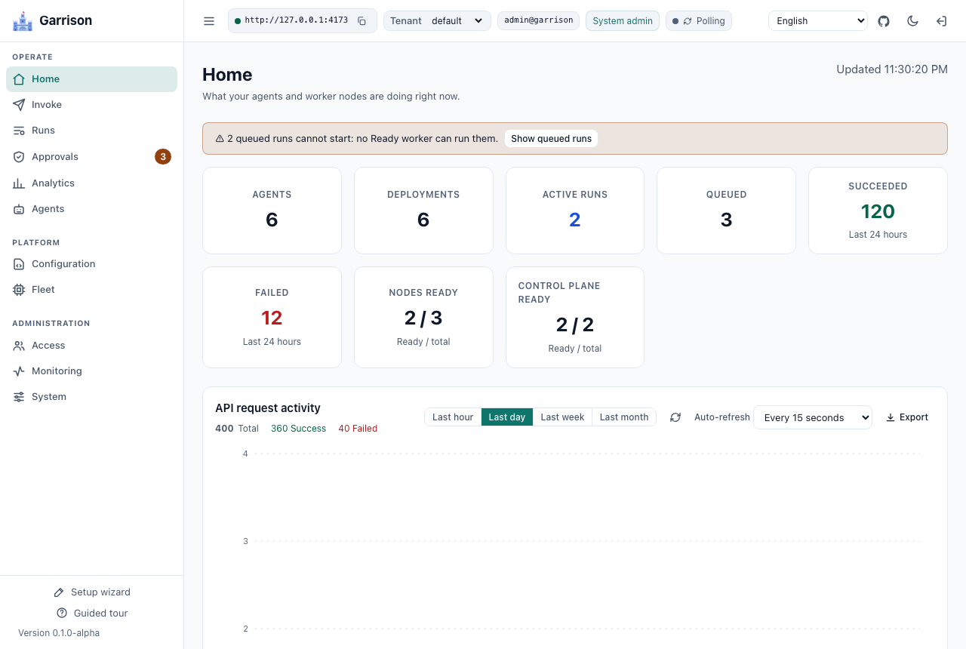The image size is (966, 649).
Task: Switch to dark mode moon icon
Action: pyautogui.click(x=912, y=21)
